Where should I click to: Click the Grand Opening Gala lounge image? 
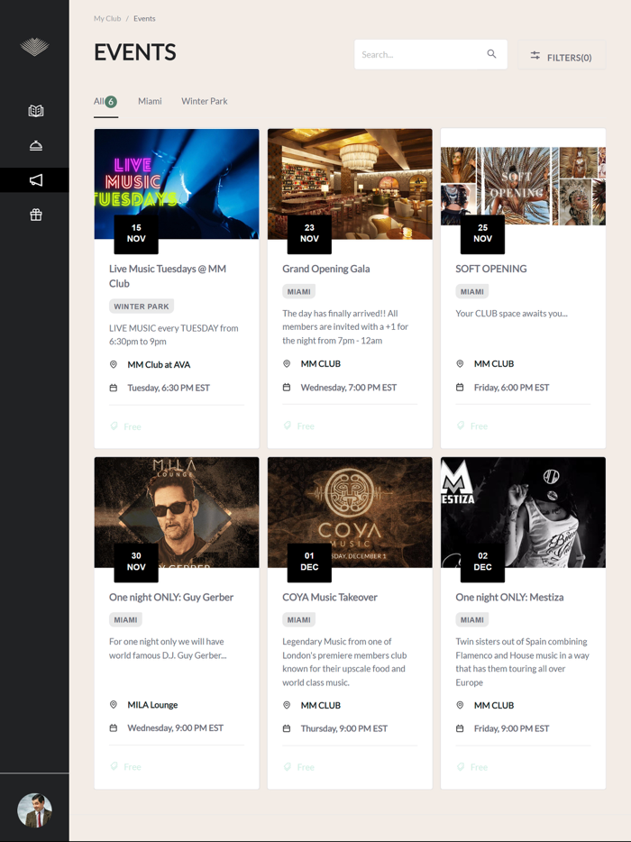350,184
